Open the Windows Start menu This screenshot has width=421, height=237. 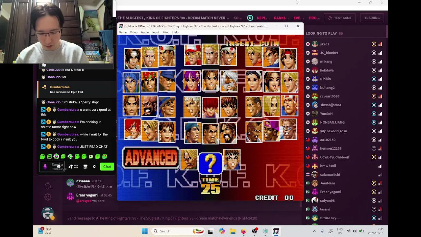point(145,231)
